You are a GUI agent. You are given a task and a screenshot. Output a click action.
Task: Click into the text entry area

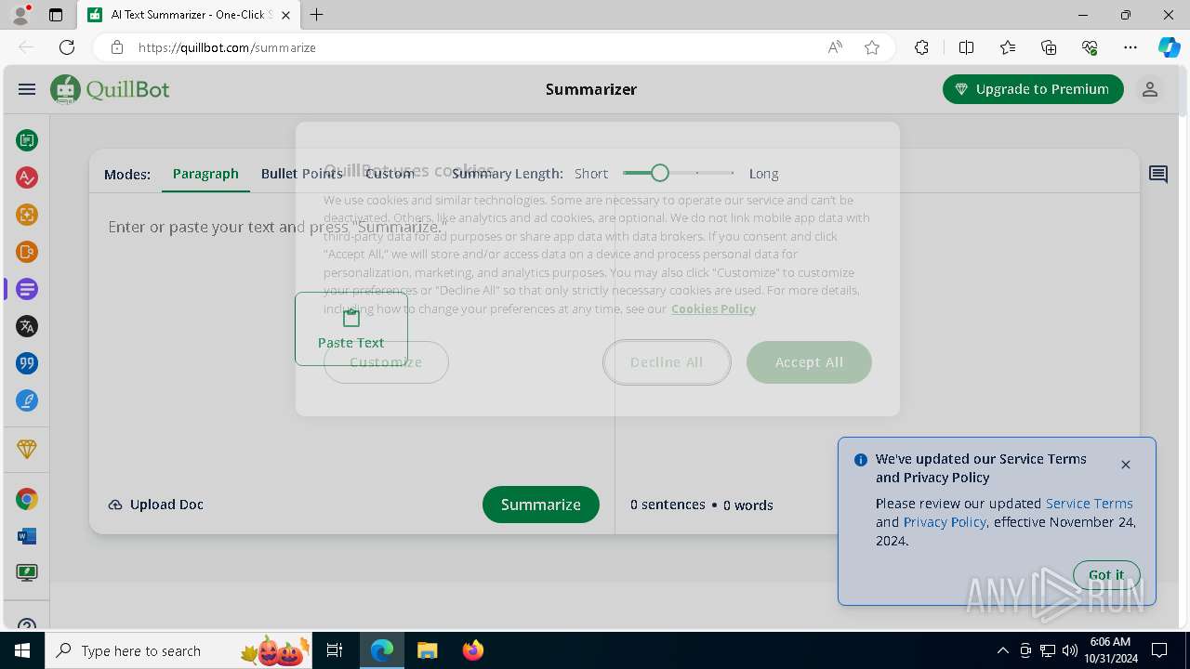coord(351,334)
